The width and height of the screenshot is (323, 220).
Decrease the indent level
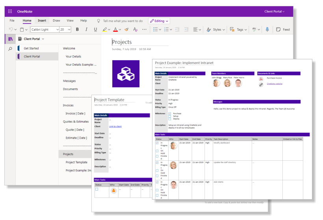tap(177, 29)
